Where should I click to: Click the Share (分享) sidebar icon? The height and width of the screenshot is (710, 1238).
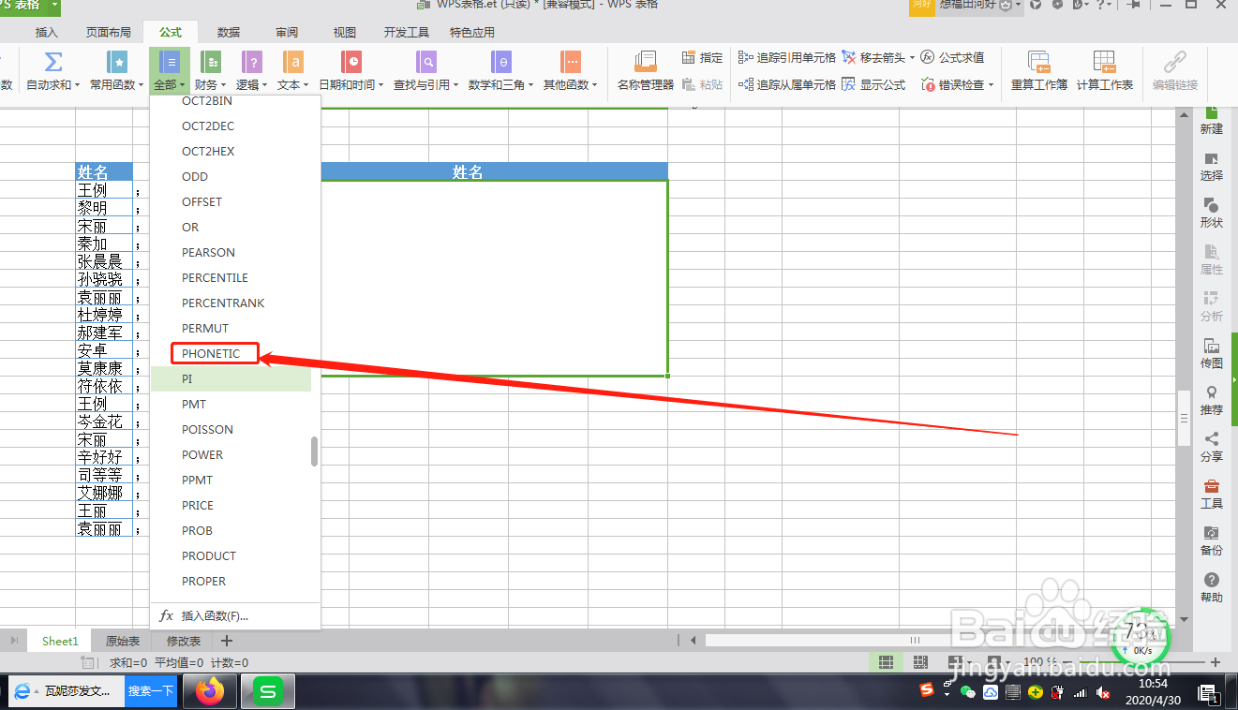pos(1212,448)
